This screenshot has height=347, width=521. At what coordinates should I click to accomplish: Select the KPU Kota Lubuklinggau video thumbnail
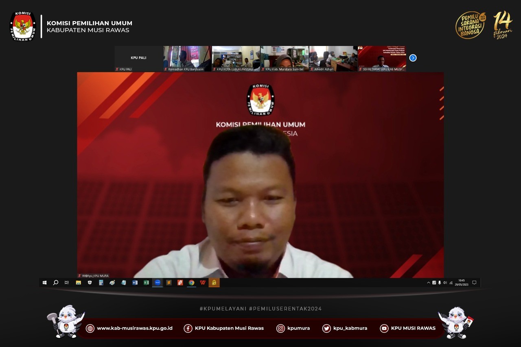tap(236, 59)
